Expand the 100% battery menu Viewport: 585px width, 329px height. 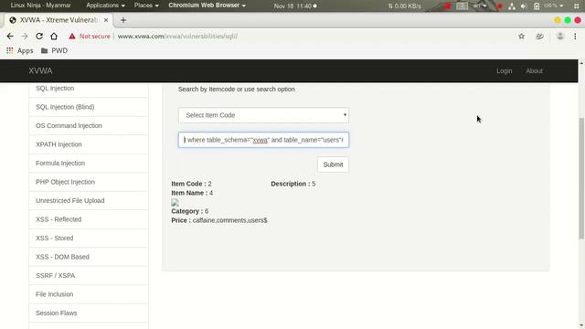point(554,6)
